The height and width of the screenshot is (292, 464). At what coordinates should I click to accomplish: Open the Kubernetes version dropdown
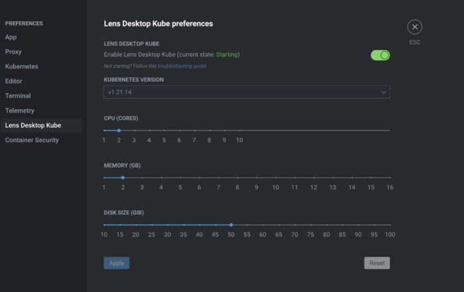click(x=247, y=92)
